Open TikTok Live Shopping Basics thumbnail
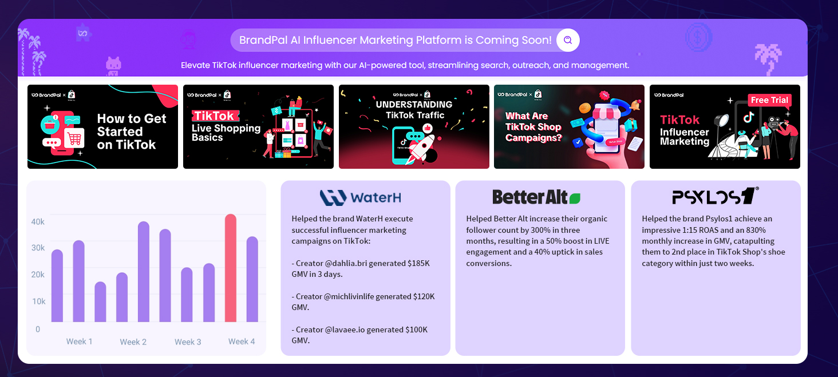Screen dimensions: 838x377 (258, 127)
